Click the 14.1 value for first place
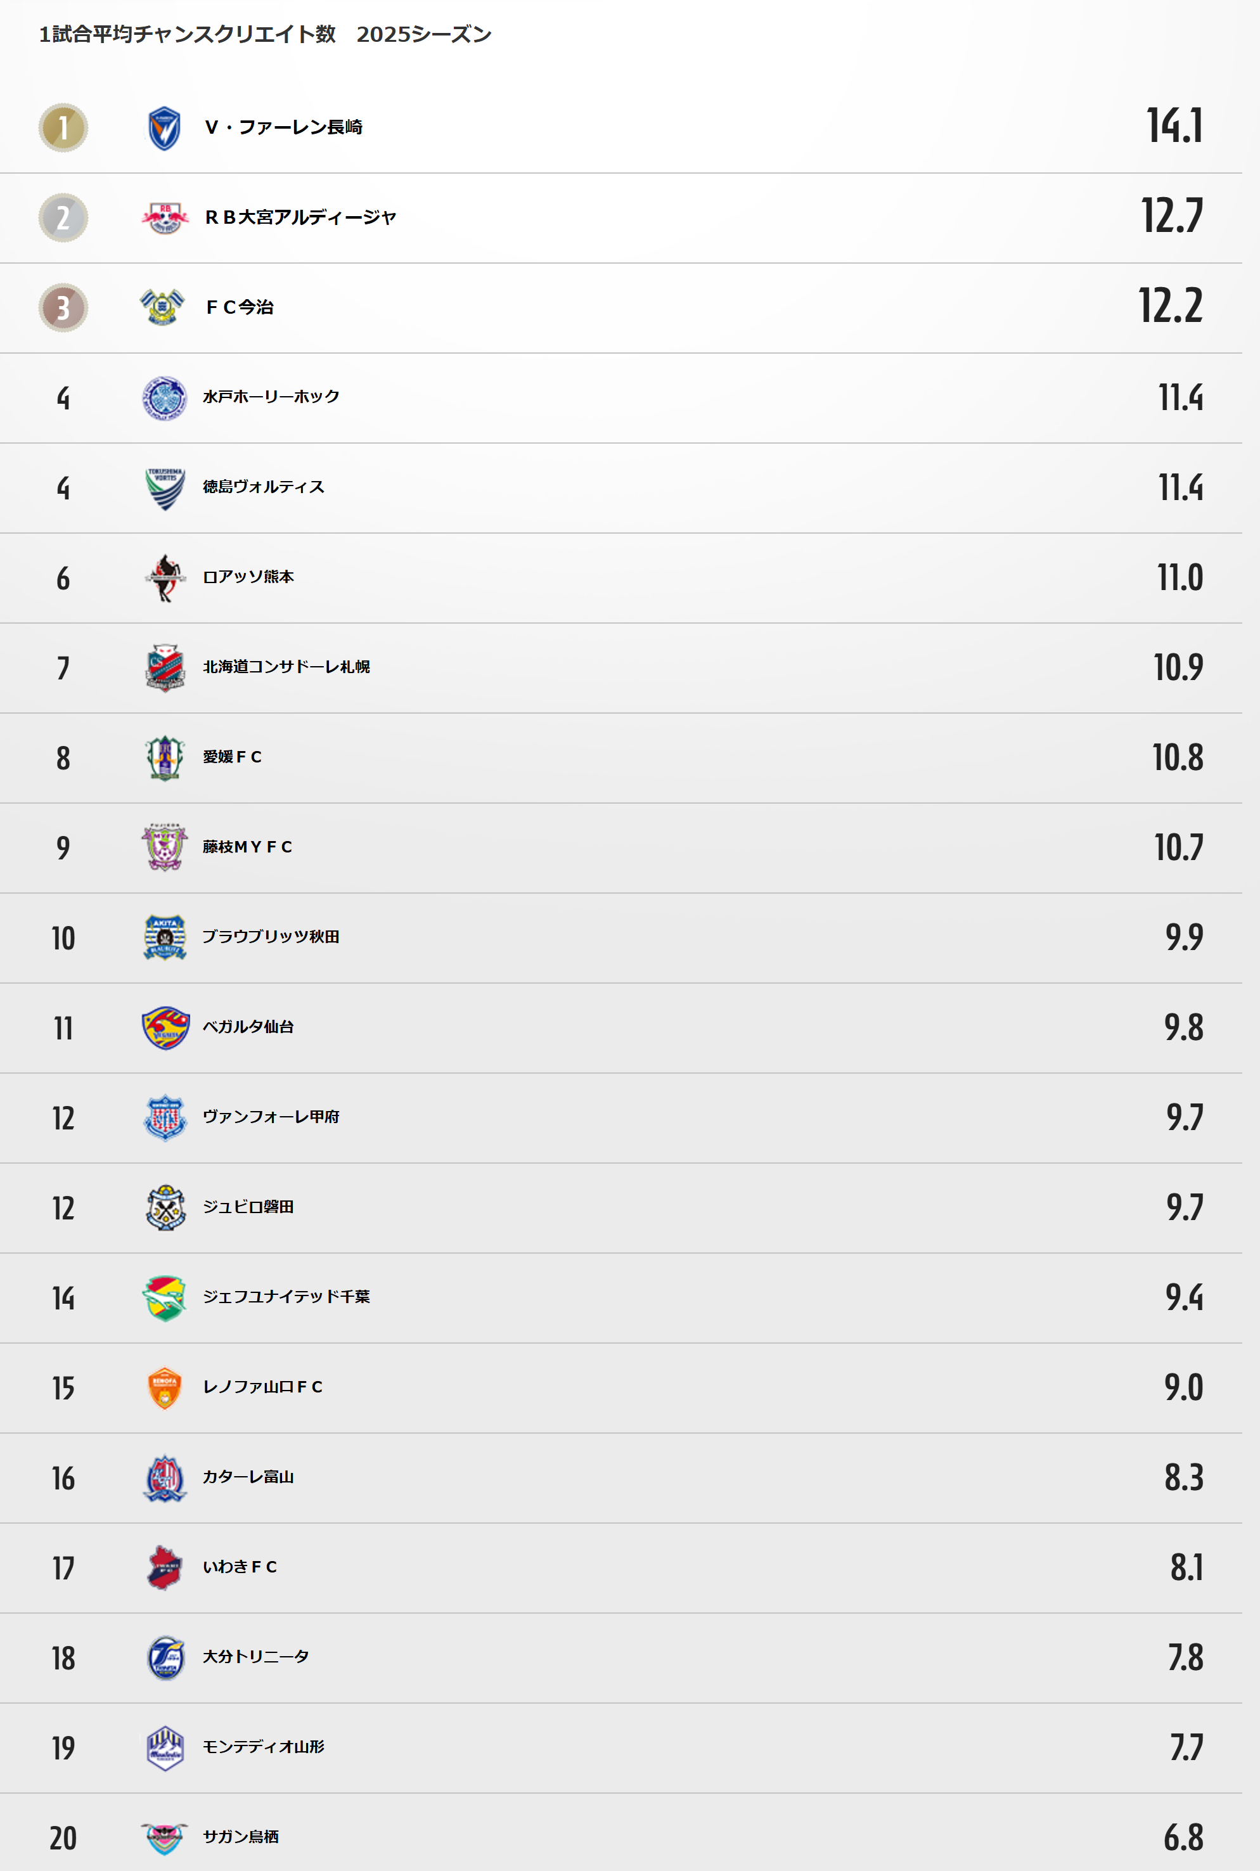 pos(1175,126)
